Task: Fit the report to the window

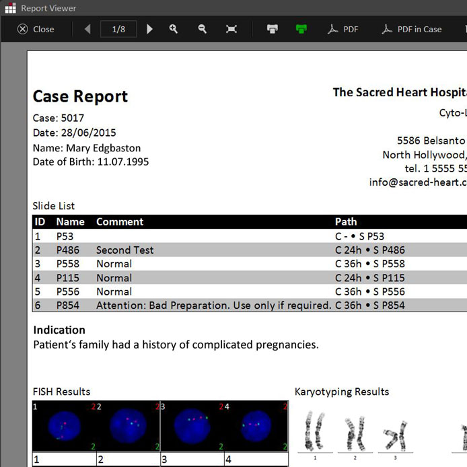Action: click(x=231, y=29)
